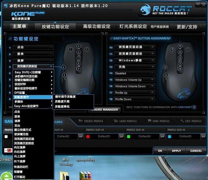Click WP button next to Default2
This screenshot has height=180, width=208.
[x=81, y=137]
